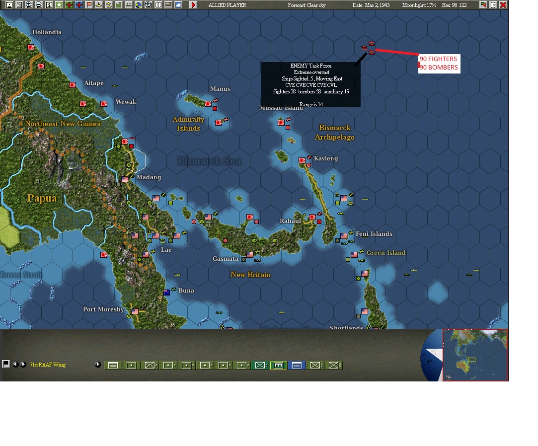The width and height of the screenshot is (538, 446).
Task: Click the Japanese flag at Rabaul
Action: point(312,217)
